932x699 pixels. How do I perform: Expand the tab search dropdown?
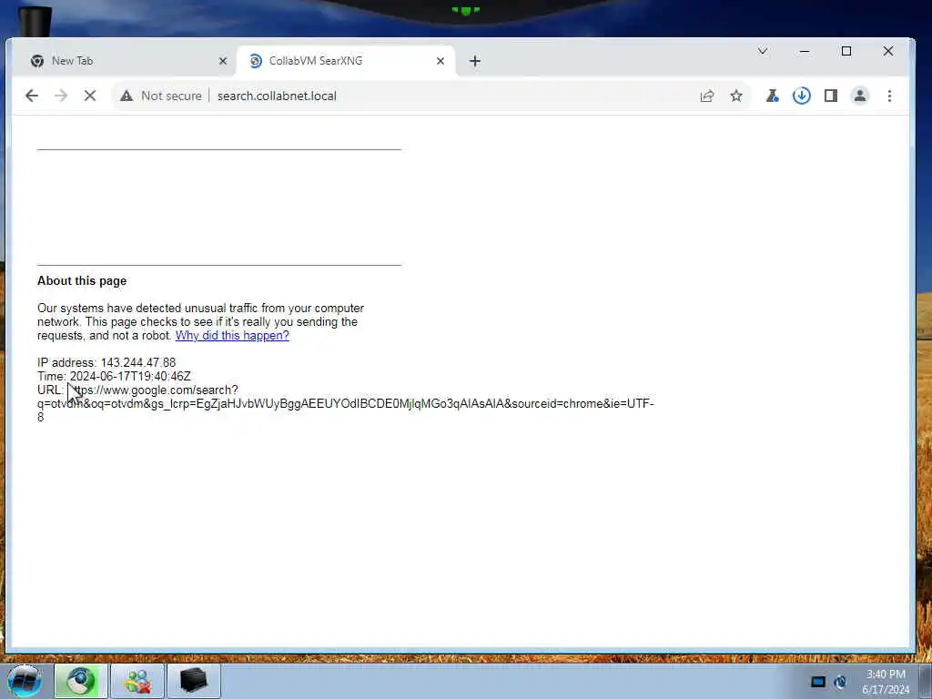[x=763, y=51]
